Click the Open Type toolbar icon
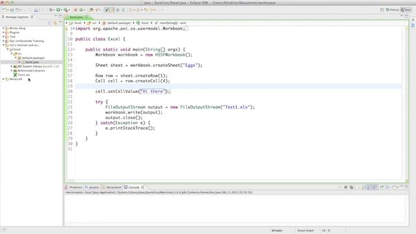Screen dimensions: 416x234 [x=91, y=10]
